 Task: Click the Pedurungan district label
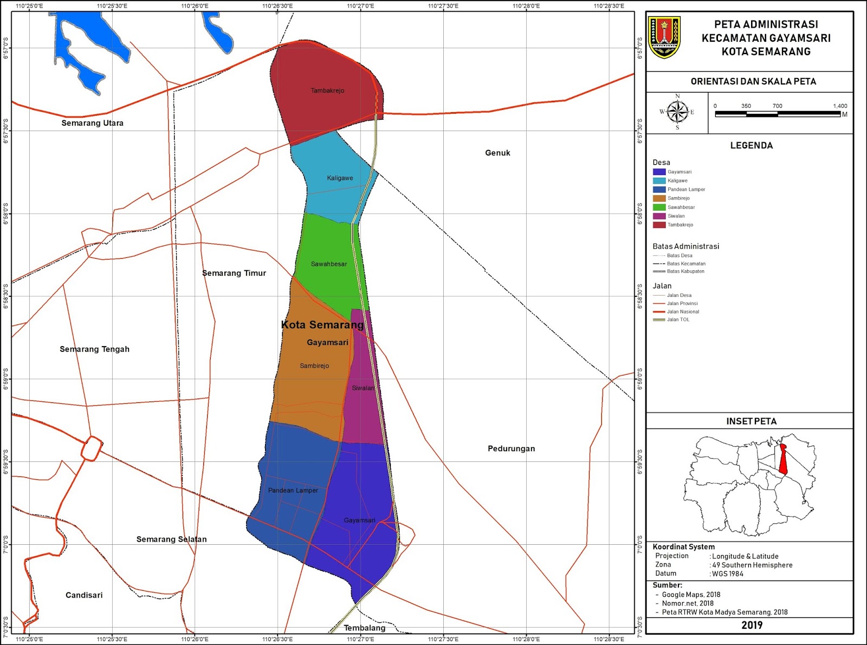[x=511, y=448]
